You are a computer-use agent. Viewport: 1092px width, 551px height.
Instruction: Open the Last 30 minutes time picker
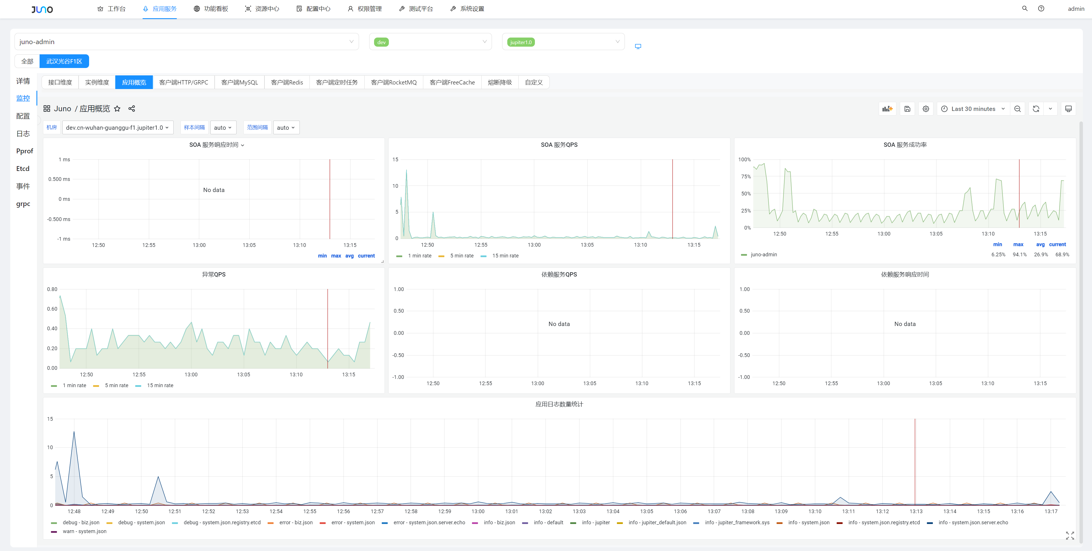click(x=973, y=109)
